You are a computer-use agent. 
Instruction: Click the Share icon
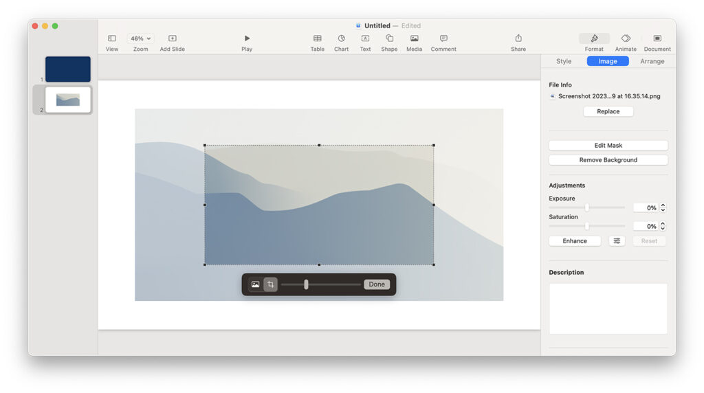pyautogui.click(x=518, y=38)
